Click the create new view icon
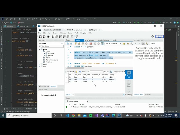The height and width of the screenshot is (135, 180). [x=60, y=37]
